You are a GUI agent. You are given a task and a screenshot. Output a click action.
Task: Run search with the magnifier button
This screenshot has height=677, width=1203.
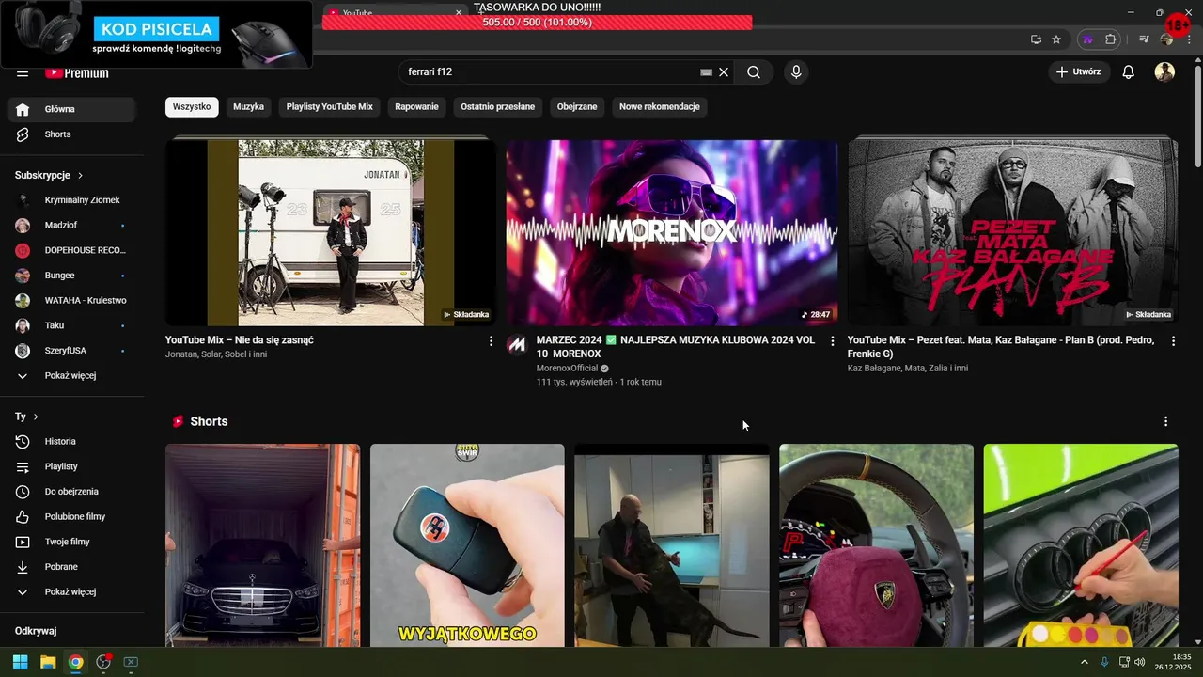754,72
